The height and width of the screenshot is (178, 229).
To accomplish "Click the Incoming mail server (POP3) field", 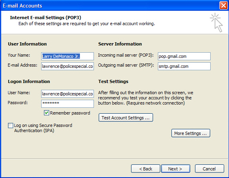I will 184,56.
